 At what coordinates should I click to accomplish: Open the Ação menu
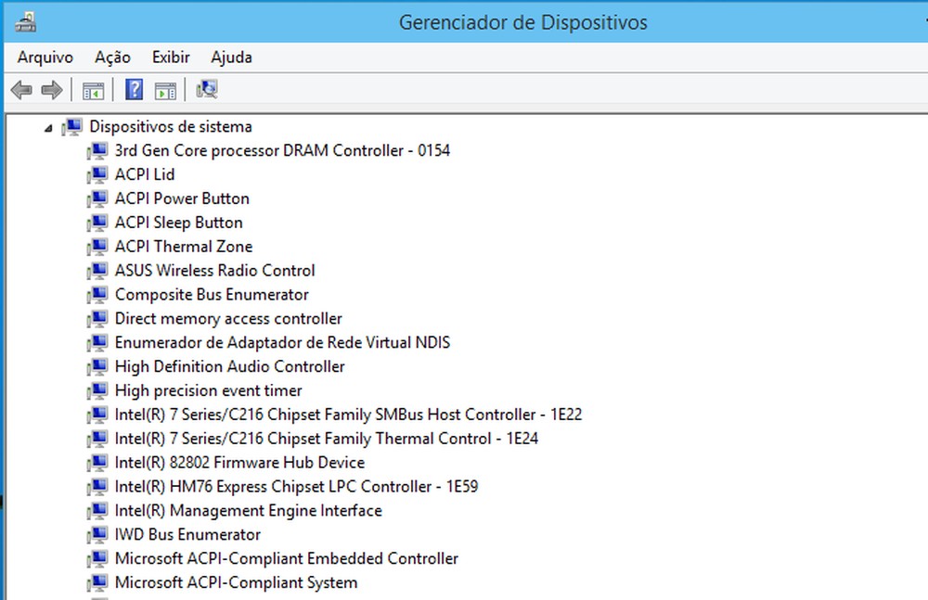point(111,57)
